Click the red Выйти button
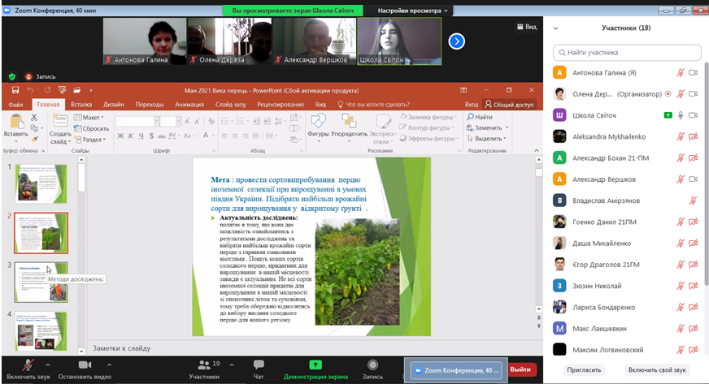Viewport: 709px width, 384px height. coord(520,369)
